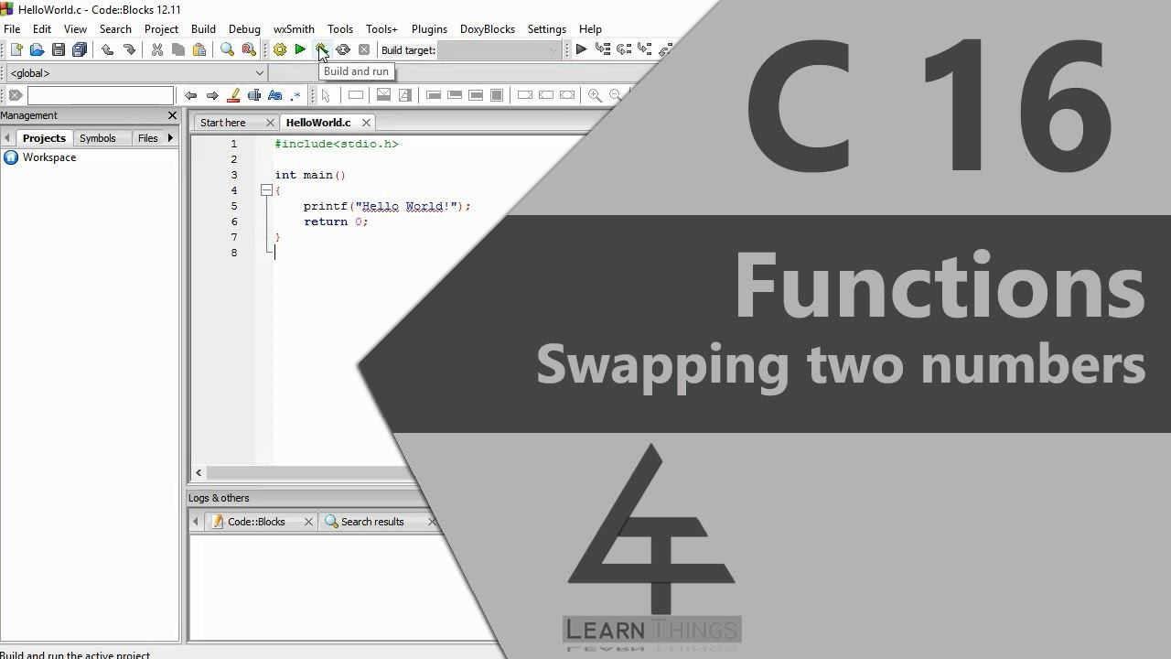The image size is (1171, 659).
Task: Open the Build target dropdown
Action: point(500,50)
